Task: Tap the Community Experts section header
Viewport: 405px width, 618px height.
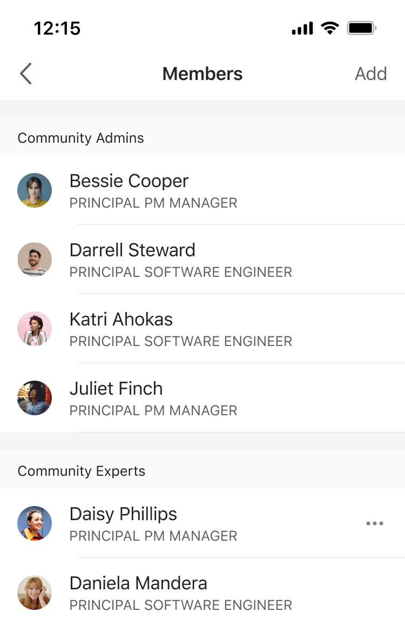Action: click(x=82, y=471)
